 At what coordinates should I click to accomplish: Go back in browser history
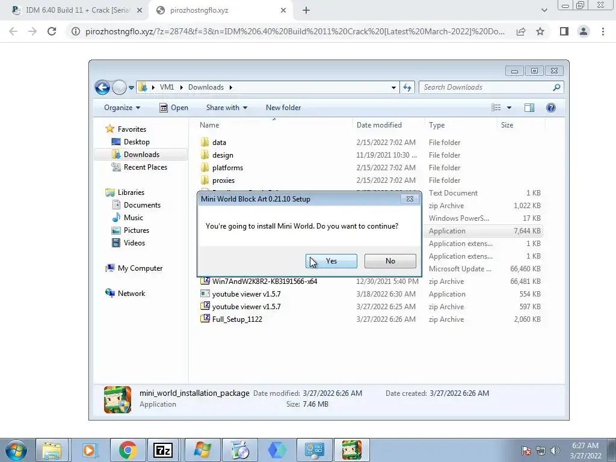(13, 31)
